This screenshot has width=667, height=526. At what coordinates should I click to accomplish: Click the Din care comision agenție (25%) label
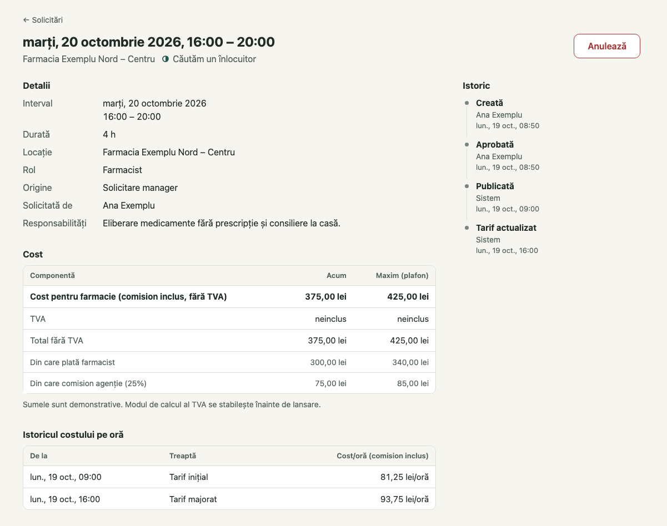[88, 383]
